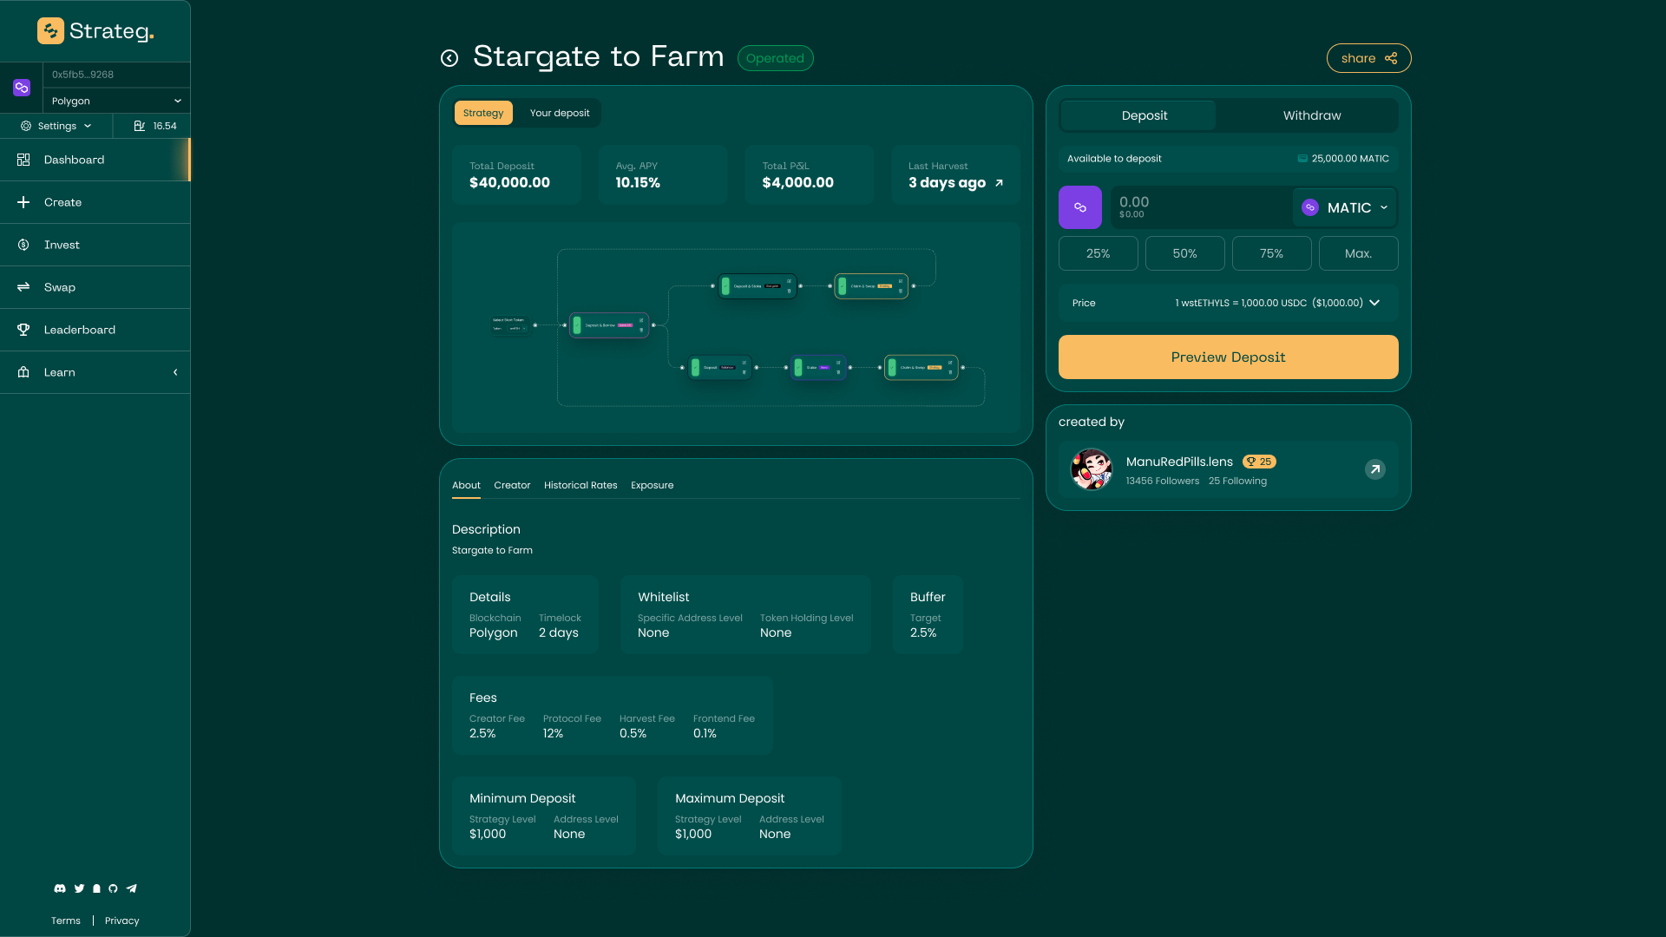Click the 10.15% Avg. APY value
The image size is (1666, 937).
[x=638, y=183]
